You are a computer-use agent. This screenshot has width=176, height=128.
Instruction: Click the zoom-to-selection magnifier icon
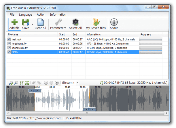[11, 83]
